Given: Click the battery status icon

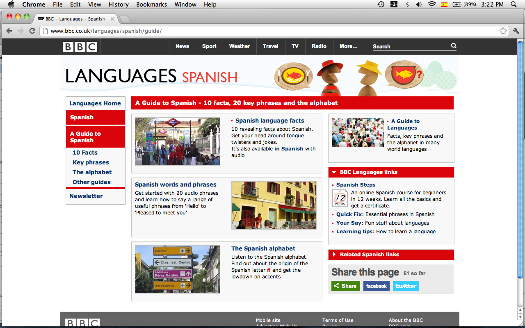Looking at the screenshot, I should tap(457, 5).
